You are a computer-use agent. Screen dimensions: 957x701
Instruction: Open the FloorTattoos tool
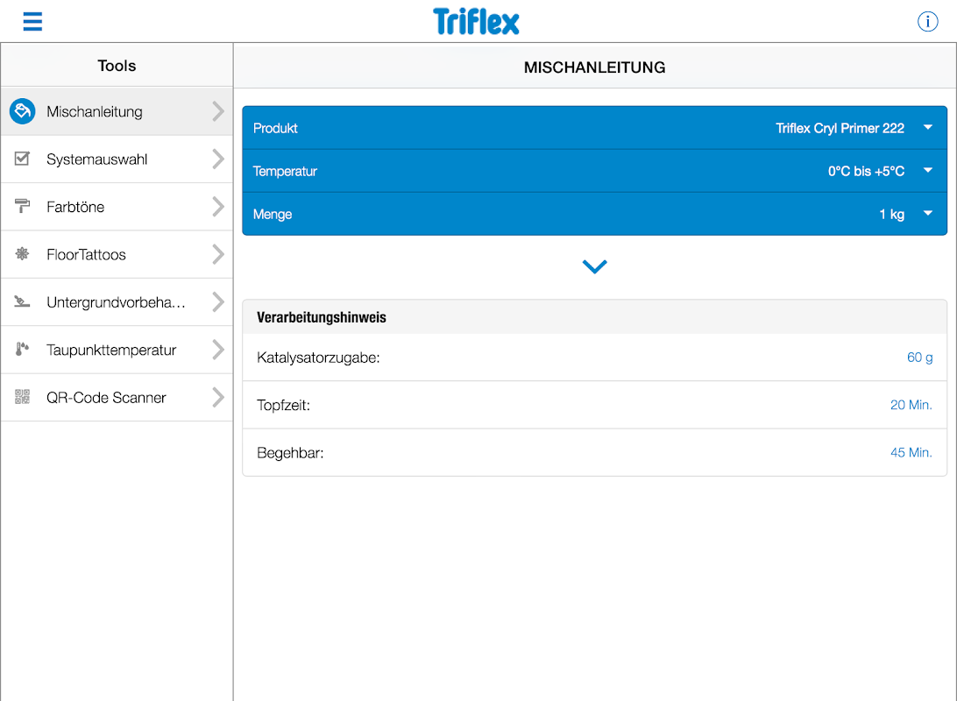[x=117, y=254]
